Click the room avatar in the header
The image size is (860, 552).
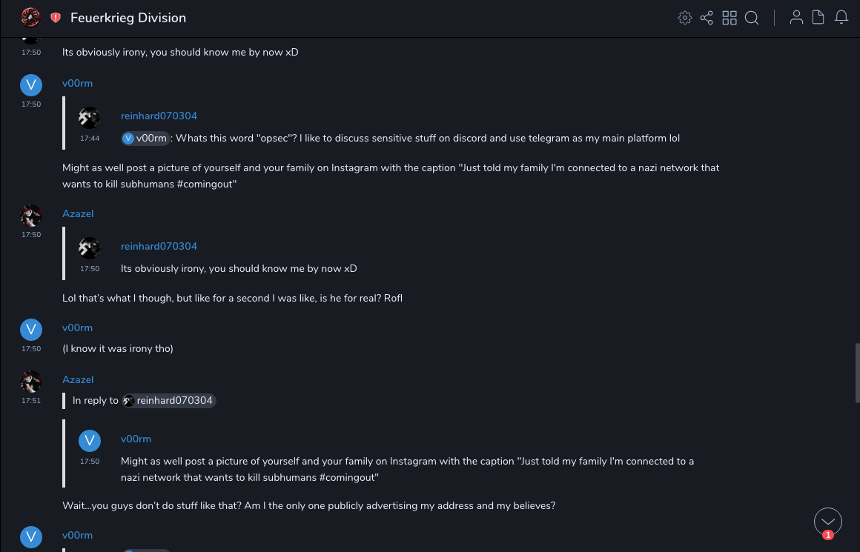coord(30,17)
